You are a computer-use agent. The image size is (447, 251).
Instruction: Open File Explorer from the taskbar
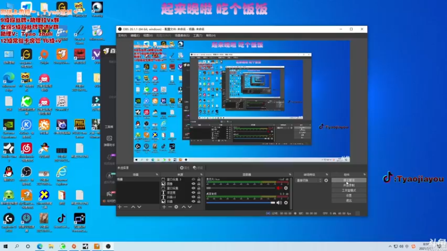[51, 247]
